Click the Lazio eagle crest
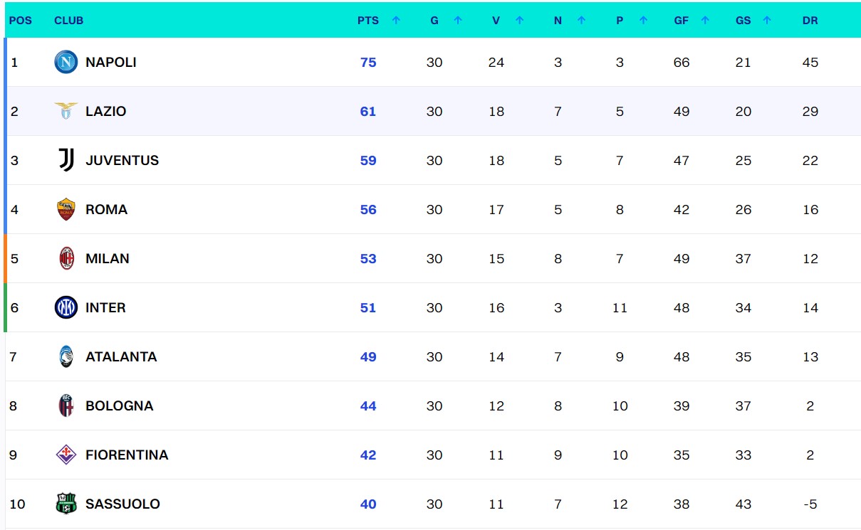Image resolution: width=861 pixels, height=530 pixels. click(66, 111)
